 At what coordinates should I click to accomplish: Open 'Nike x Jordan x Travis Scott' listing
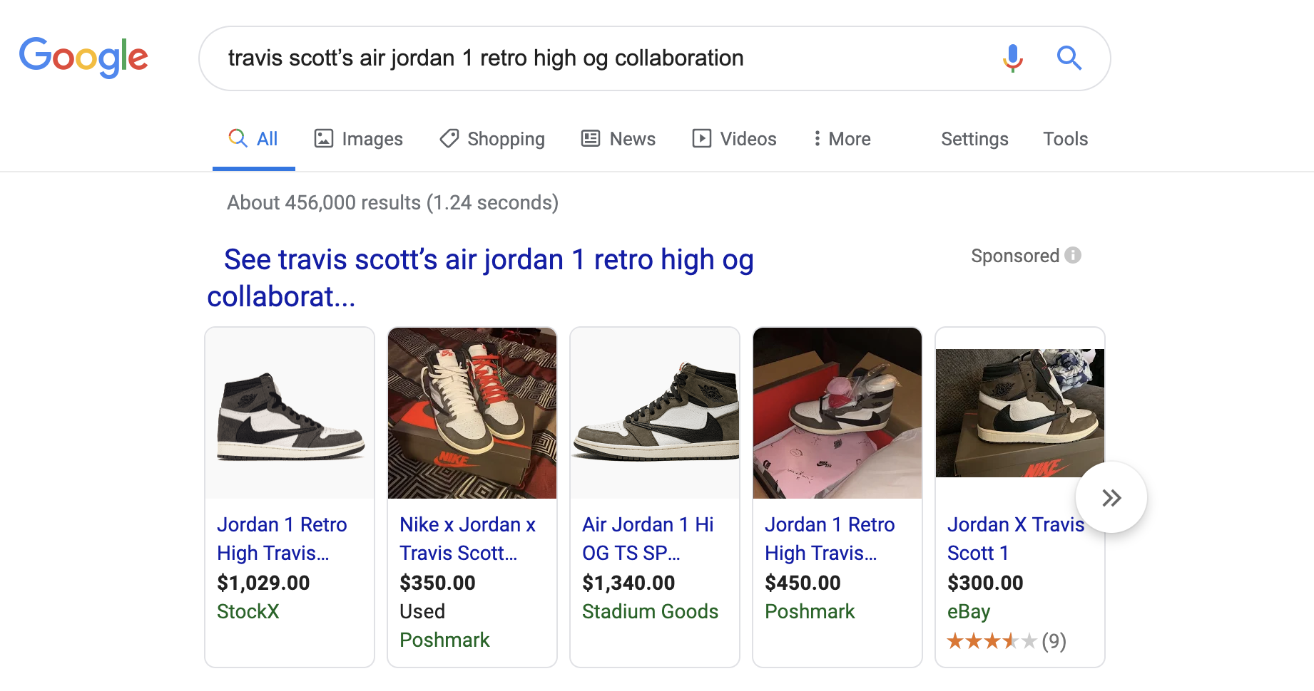point(468,539)
